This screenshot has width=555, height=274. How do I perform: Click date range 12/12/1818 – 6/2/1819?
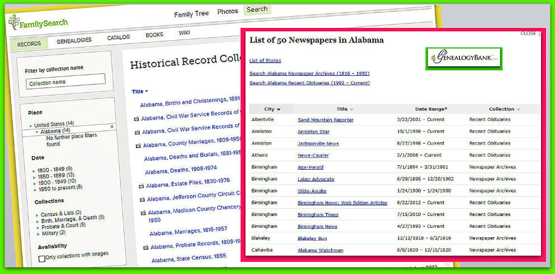[424, 238]
